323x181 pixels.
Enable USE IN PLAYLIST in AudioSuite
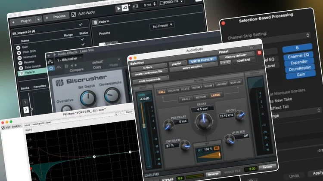coord(202,60)
